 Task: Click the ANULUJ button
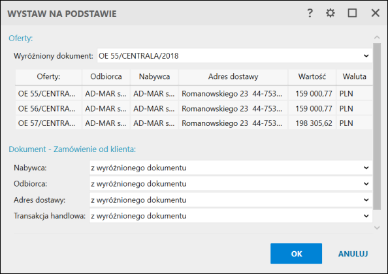353,254
